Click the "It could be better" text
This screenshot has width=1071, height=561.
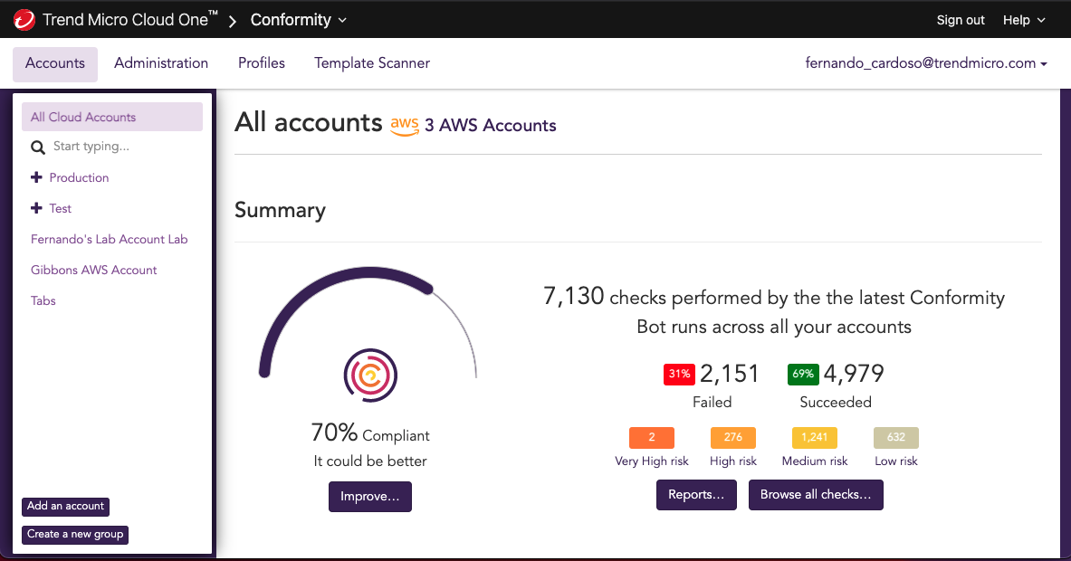[370, 461]
